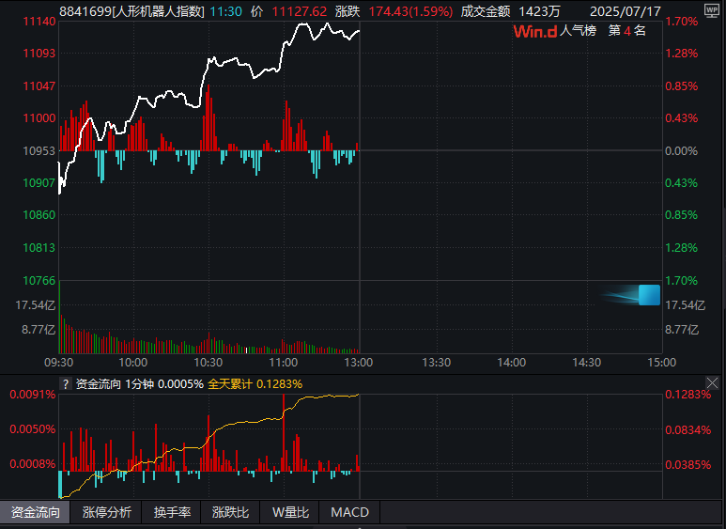Close the 资金流向 indicator panel

point(713,382)
